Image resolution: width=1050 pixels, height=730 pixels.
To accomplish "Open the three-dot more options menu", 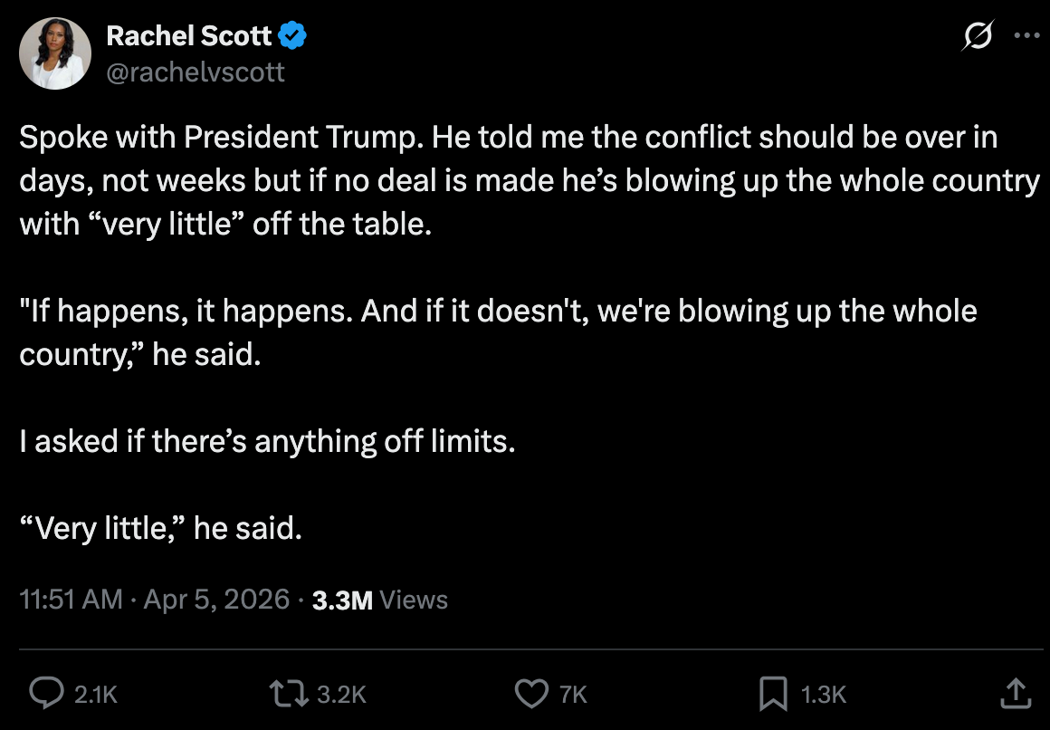I will (1025, 36).
